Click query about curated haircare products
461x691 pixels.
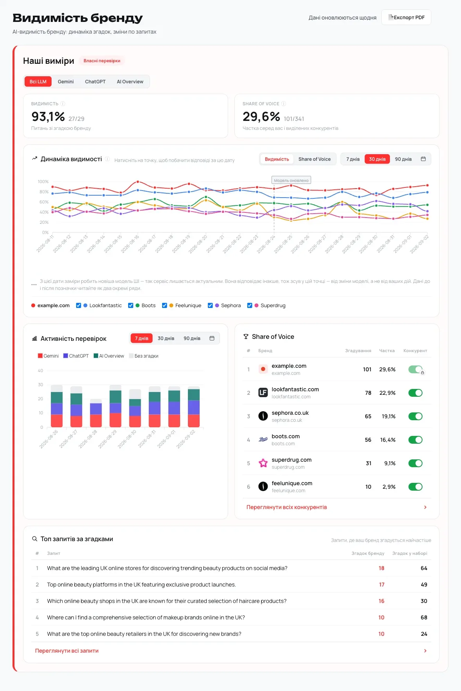pos(167,601)
